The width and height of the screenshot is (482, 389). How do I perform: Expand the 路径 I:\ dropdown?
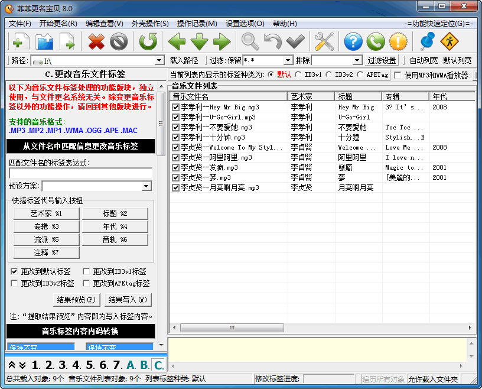click(x=159, y=60)
